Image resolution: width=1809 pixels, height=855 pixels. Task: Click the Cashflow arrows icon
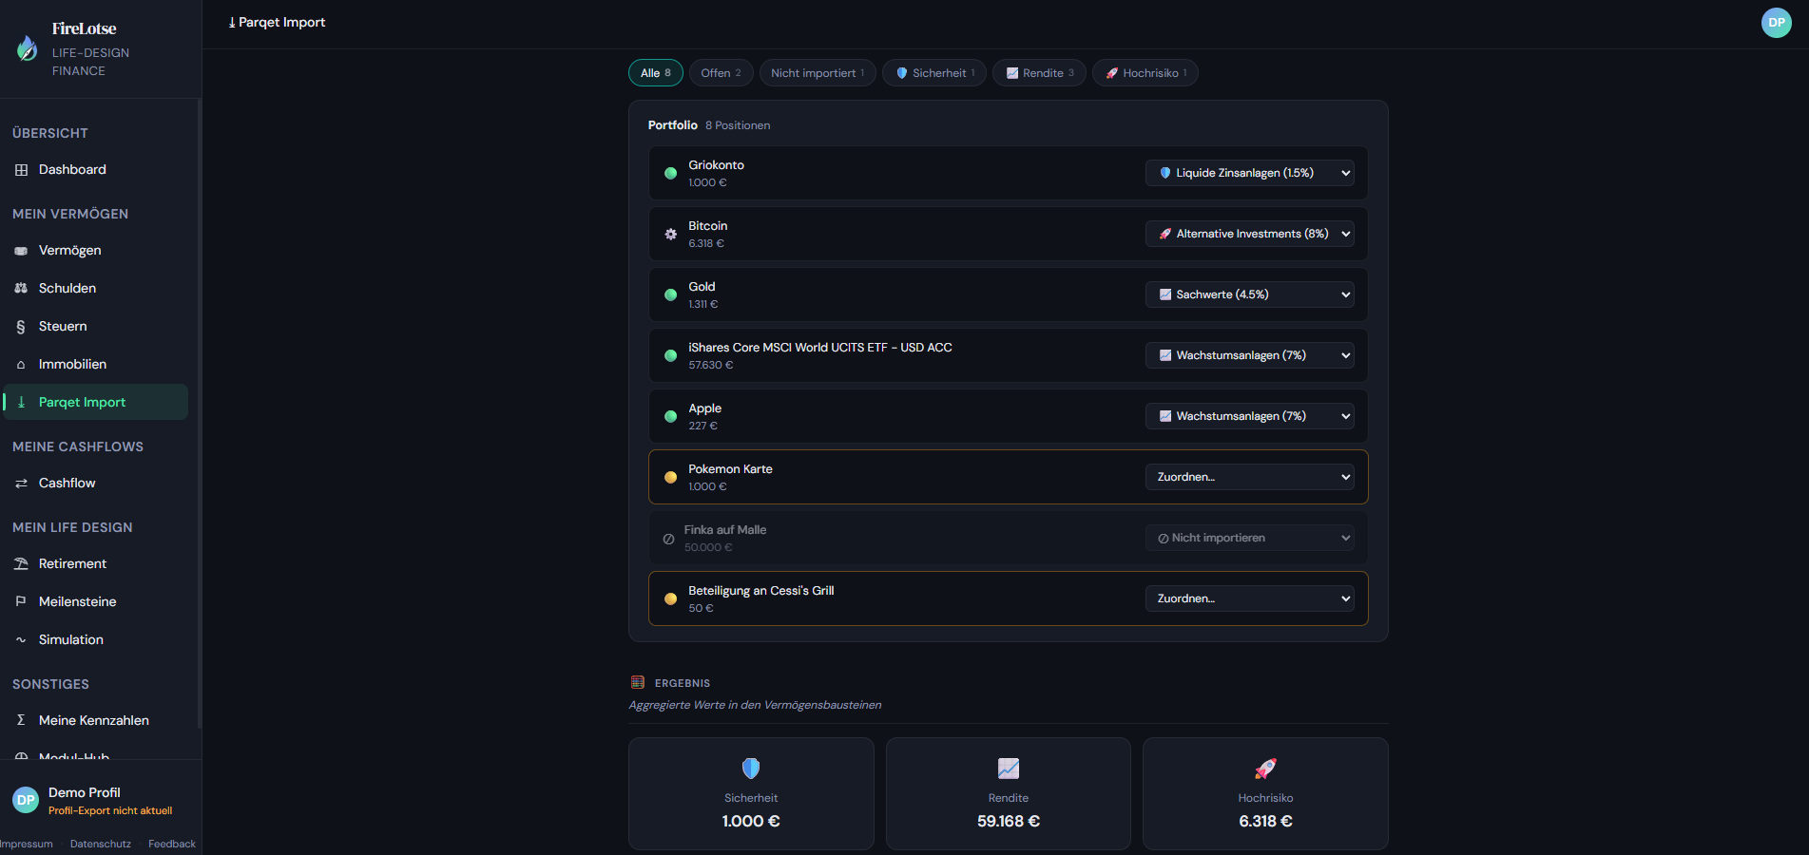[21, 483]
